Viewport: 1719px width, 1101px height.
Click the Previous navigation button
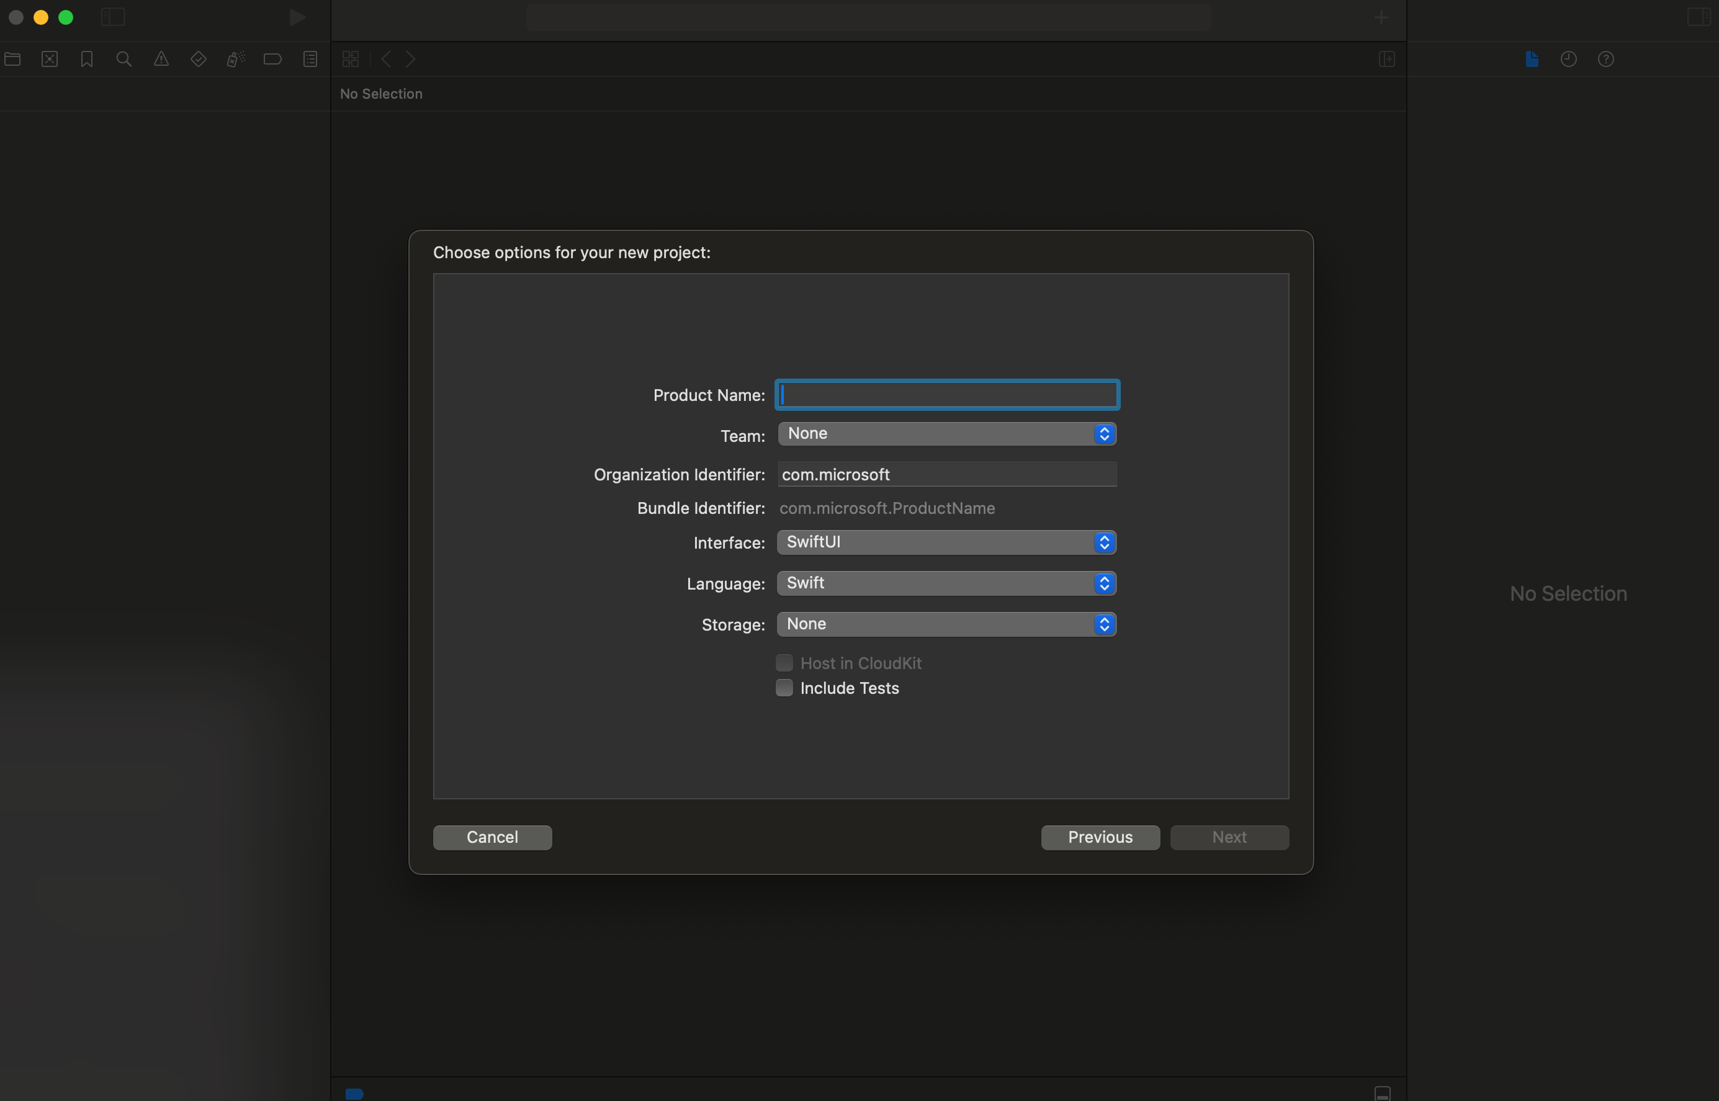point(1099,837)
